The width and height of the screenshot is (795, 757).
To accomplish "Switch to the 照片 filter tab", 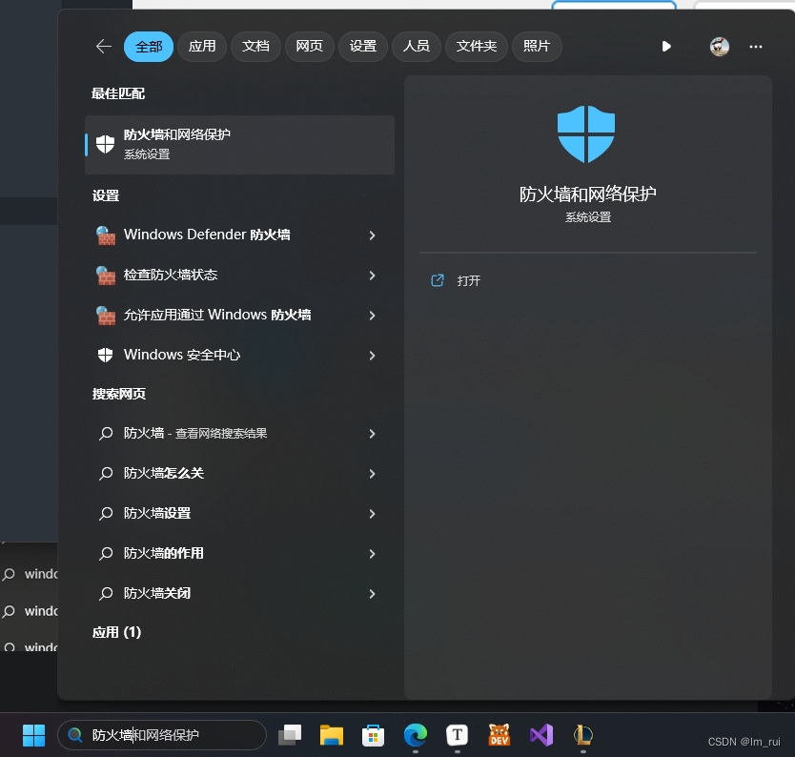I will pos(537,47).
